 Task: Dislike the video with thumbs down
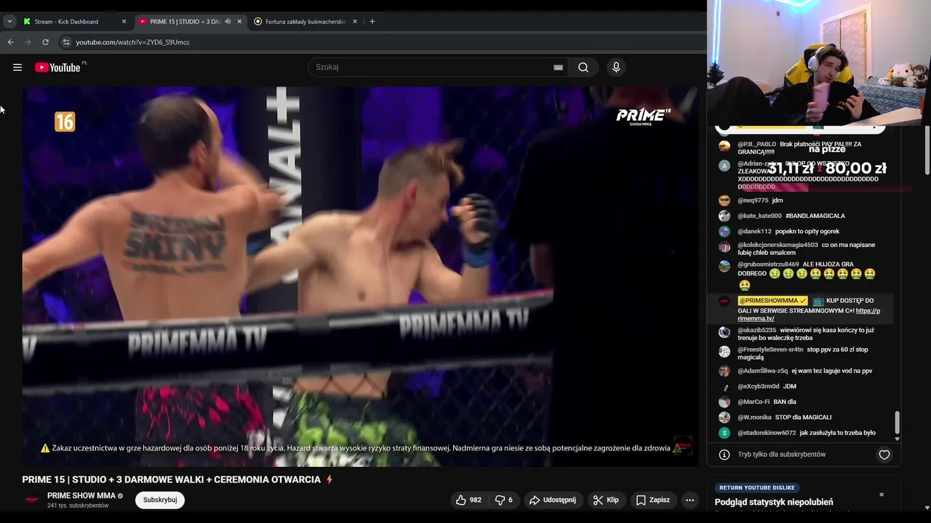coord(503,500)
